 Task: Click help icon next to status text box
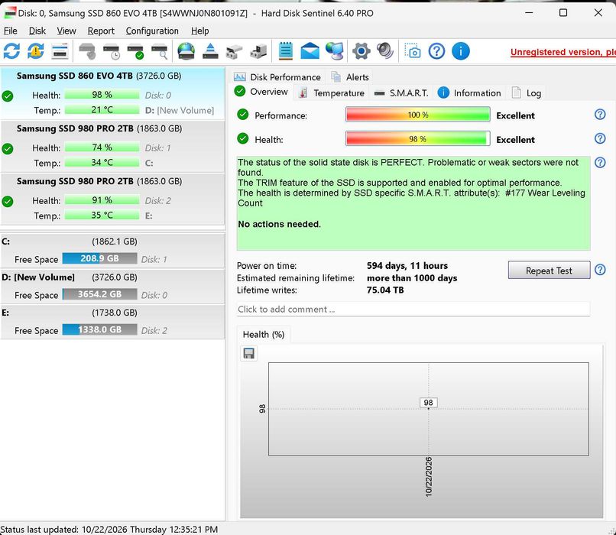(599, 162)
